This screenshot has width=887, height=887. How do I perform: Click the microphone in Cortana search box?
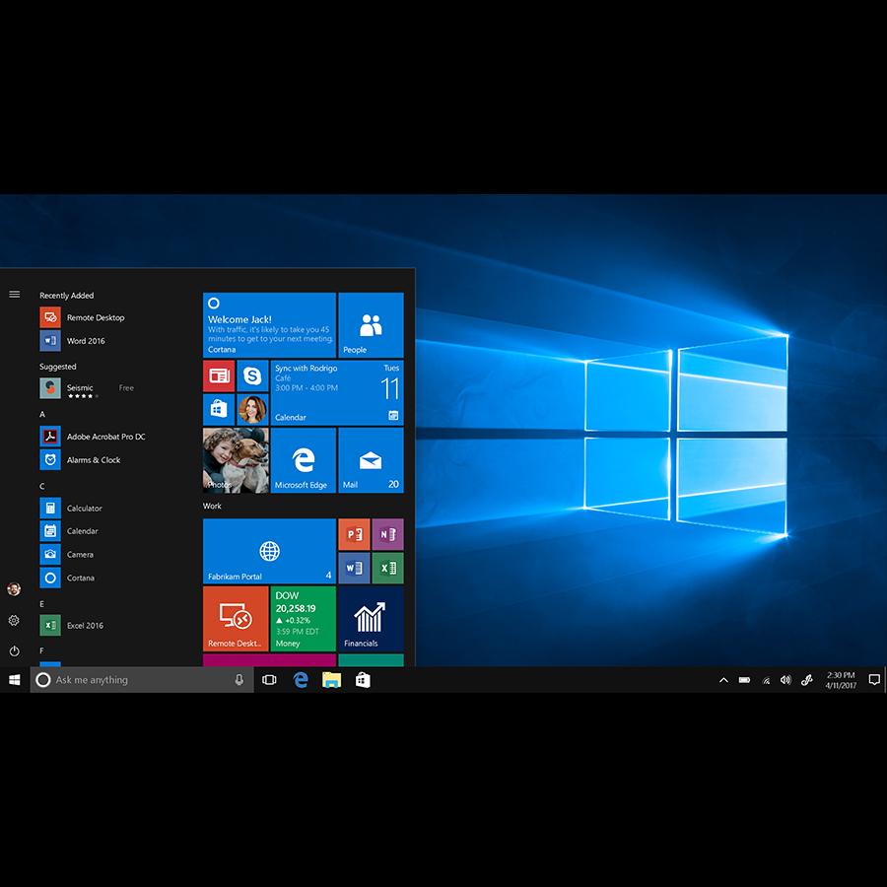point(239,679)
